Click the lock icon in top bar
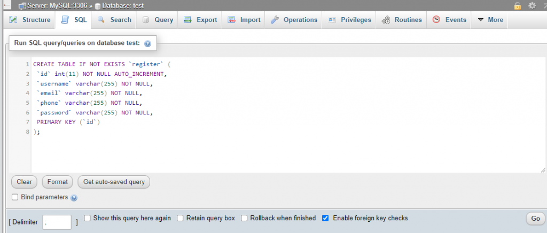This screenshot has width=547, height=233. tap(517, 5)
